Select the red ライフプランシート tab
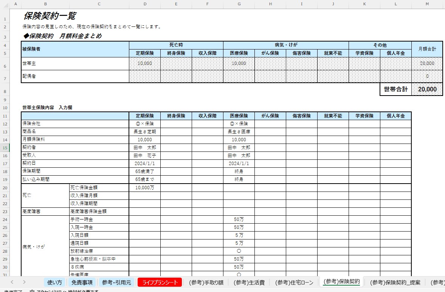Viewport: 445px width, 292px height. (x=160, y=282)
